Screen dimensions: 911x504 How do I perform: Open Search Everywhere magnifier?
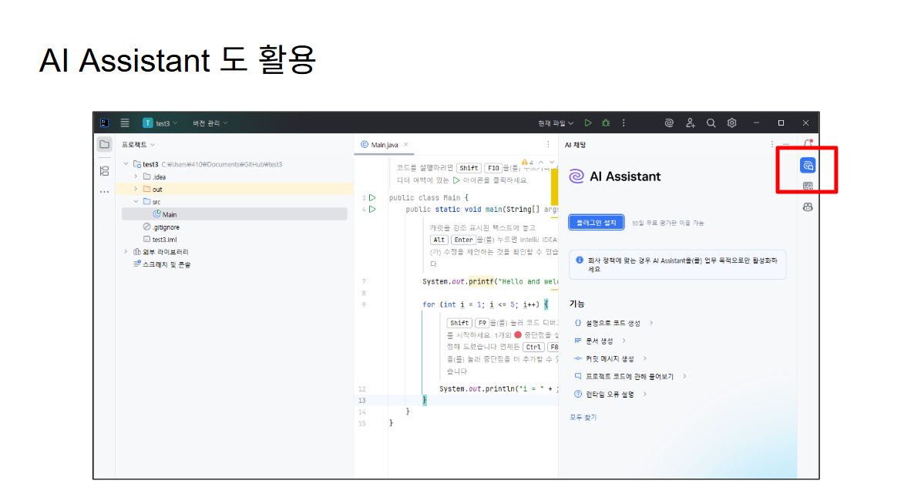(x=711, y=123)
